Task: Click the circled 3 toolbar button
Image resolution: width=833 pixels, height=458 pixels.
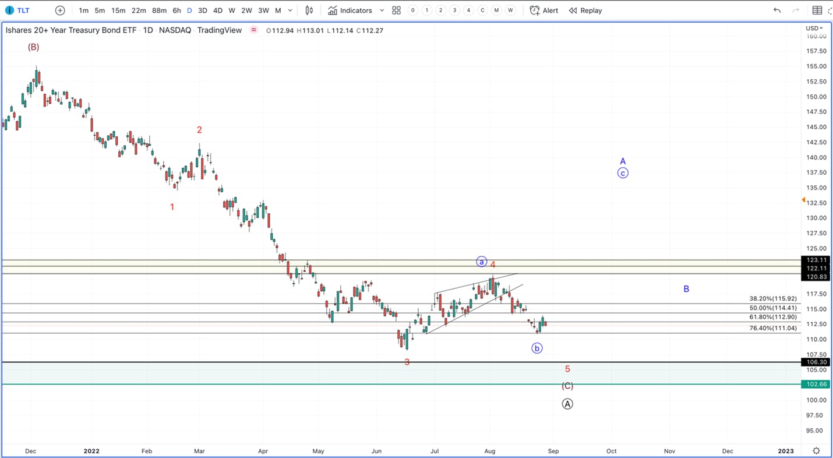Action: (x=455, y=10)
